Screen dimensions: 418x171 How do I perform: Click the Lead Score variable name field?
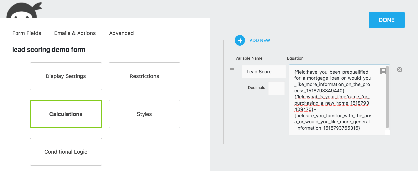(264, 72)
